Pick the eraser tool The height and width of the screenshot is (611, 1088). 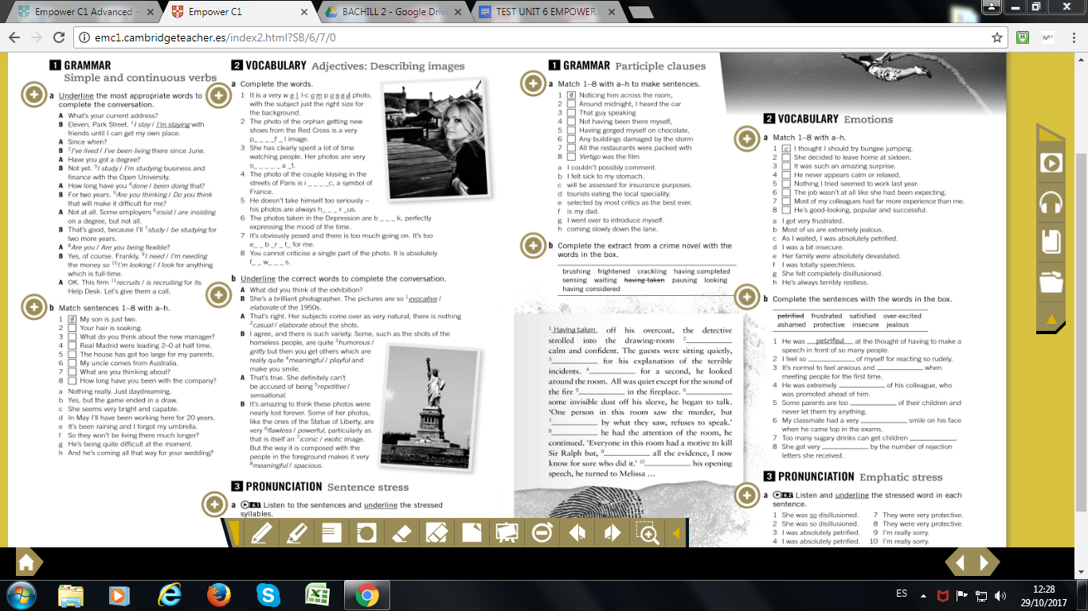tap(401, 534)
